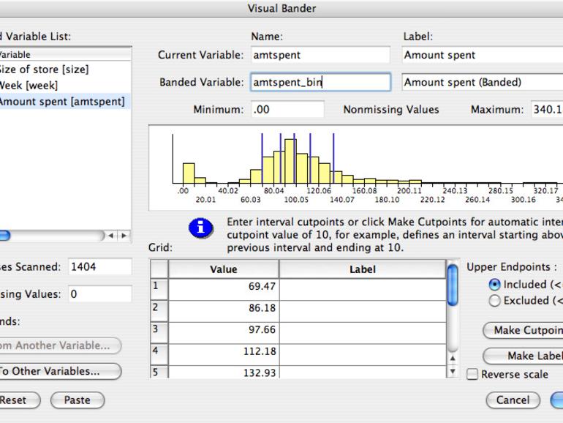This screenshot has width=563, height=423.
Task: Select Excluded upper endpoints option
Action: click(x=494, y=301)
